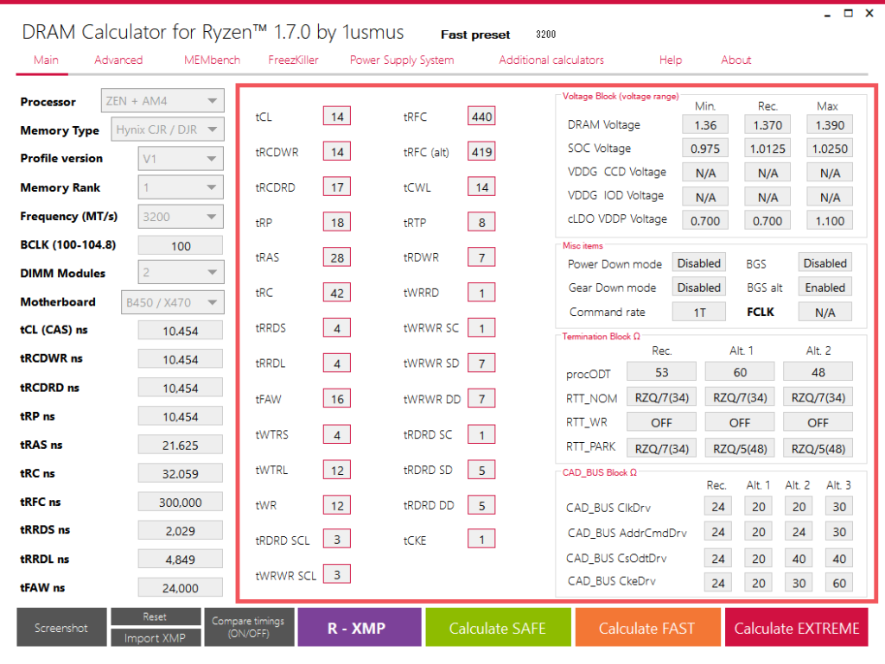Click the R - XMP button
Viewport: 885px width, 664px height.
(x=360, y=628)
